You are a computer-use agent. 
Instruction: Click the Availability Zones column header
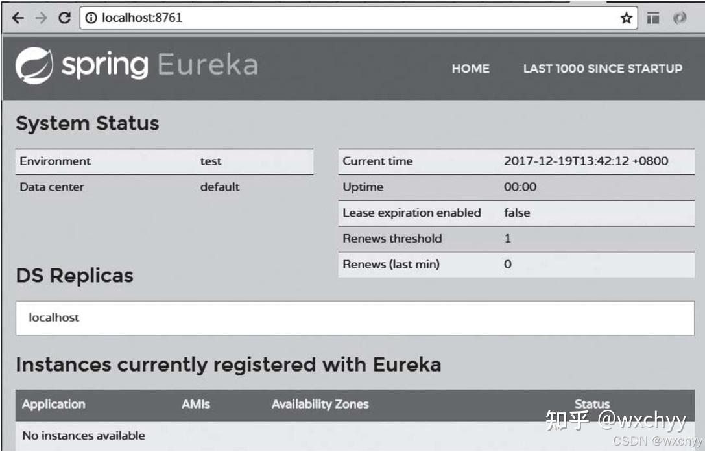320,404
